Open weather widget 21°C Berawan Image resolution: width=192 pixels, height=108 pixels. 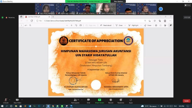pos(149,106)
